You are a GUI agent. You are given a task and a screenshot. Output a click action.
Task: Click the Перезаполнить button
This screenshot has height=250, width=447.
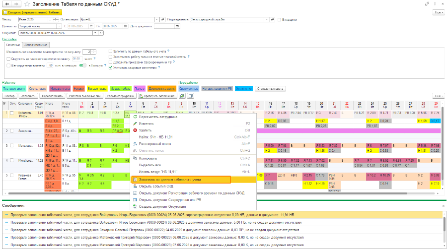tap(52, 96)
